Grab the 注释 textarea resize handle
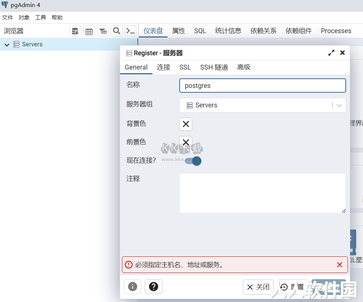Screen dimensions: 363x302 pyautogui.click(x=344, y=211)
